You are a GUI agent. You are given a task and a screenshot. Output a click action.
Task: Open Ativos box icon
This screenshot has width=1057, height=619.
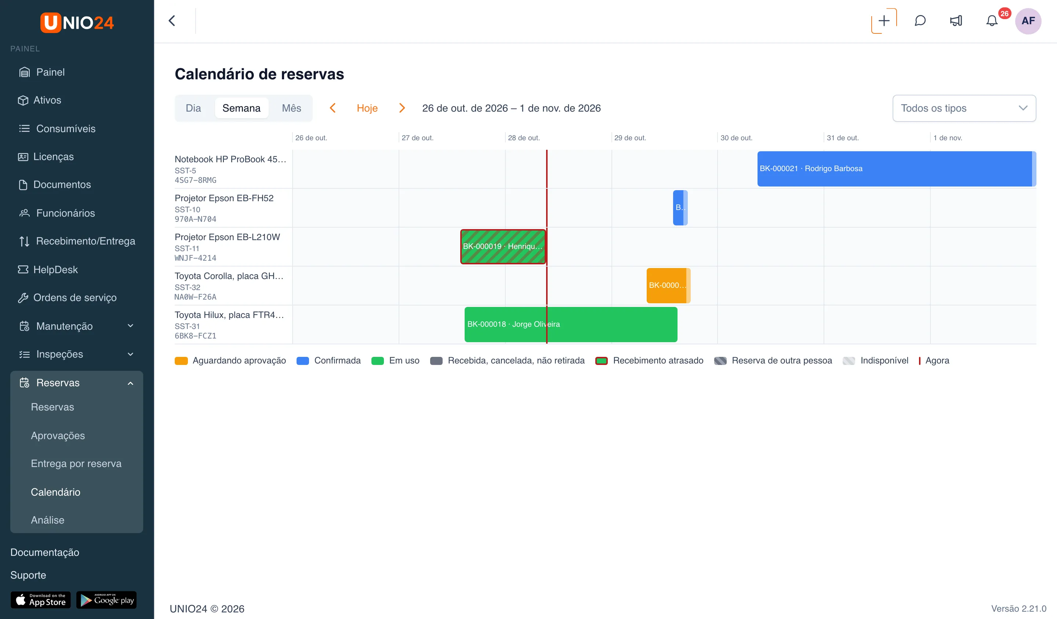coord(23,100)
